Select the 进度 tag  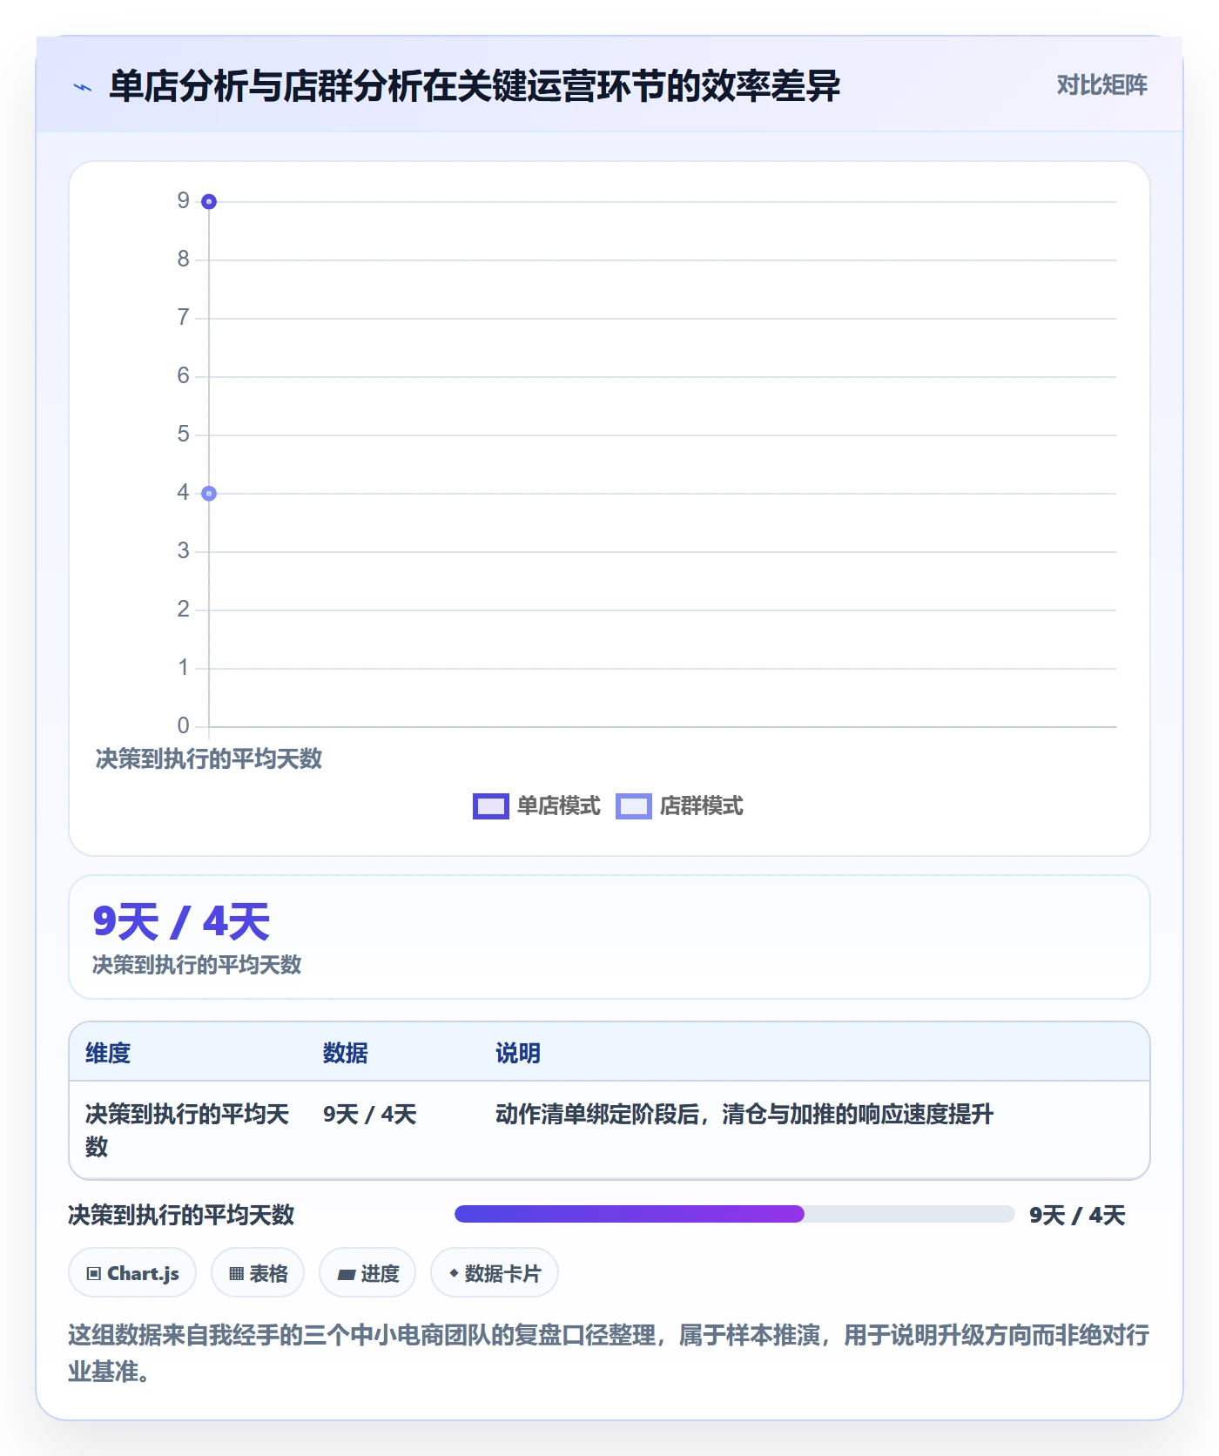(x=367, y=1273)
